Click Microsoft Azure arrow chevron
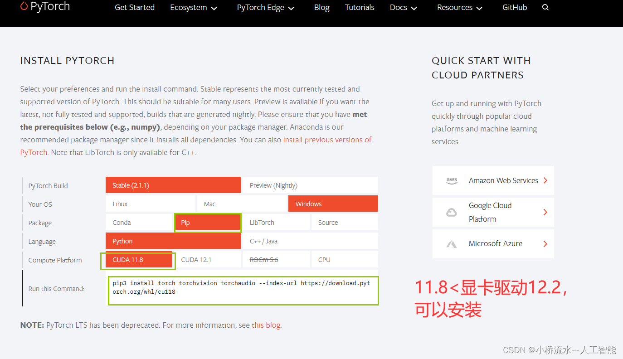623x359 pixels. [x=545, y=244]
